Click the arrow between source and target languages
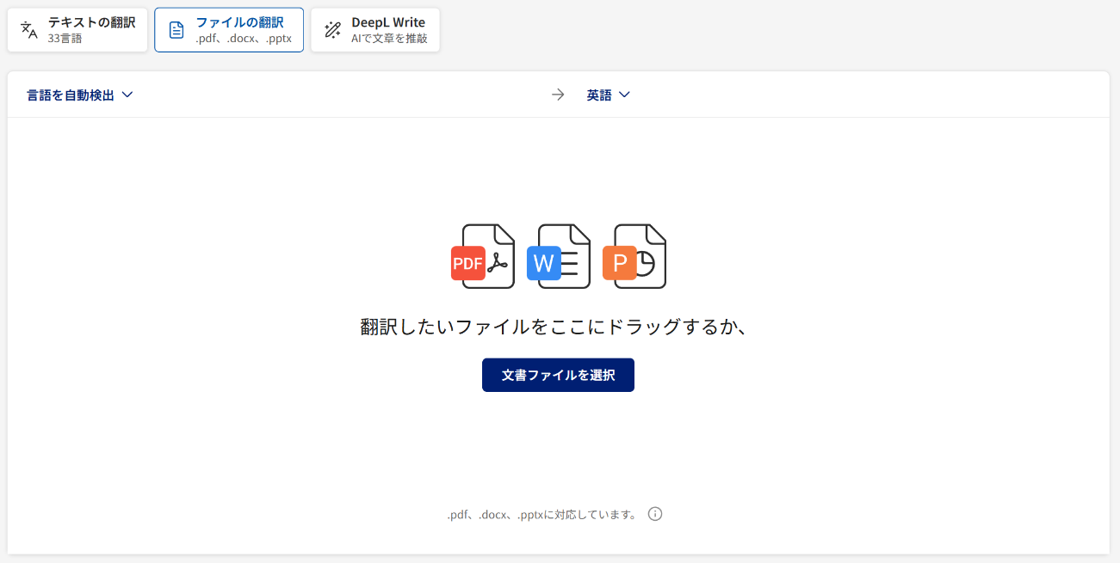 (x=558, y=95)
